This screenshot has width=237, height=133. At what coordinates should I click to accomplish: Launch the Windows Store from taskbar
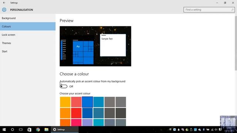pos(29,130)
